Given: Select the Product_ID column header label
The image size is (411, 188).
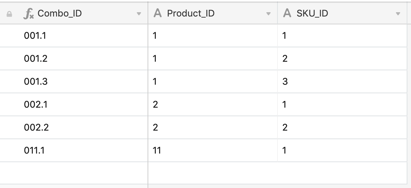Looking at the screenshot, I should 190,13.
